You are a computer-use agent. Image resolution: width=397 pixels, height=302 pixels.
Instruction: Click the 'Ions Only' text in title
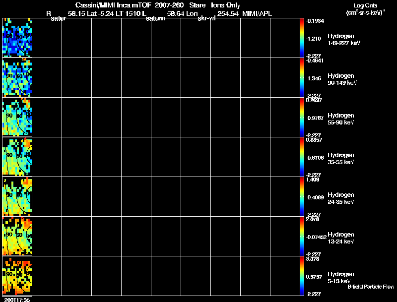pyautogui.click(x=226, y=5)
